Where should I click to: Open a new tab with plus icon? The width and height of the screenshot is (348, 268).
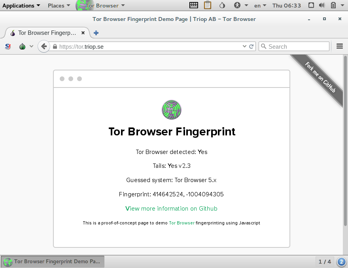pos(96,33)
